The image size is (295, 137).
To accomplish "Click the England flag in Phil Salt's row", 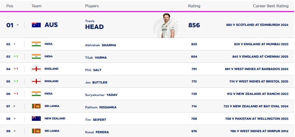I will [36, 69].
